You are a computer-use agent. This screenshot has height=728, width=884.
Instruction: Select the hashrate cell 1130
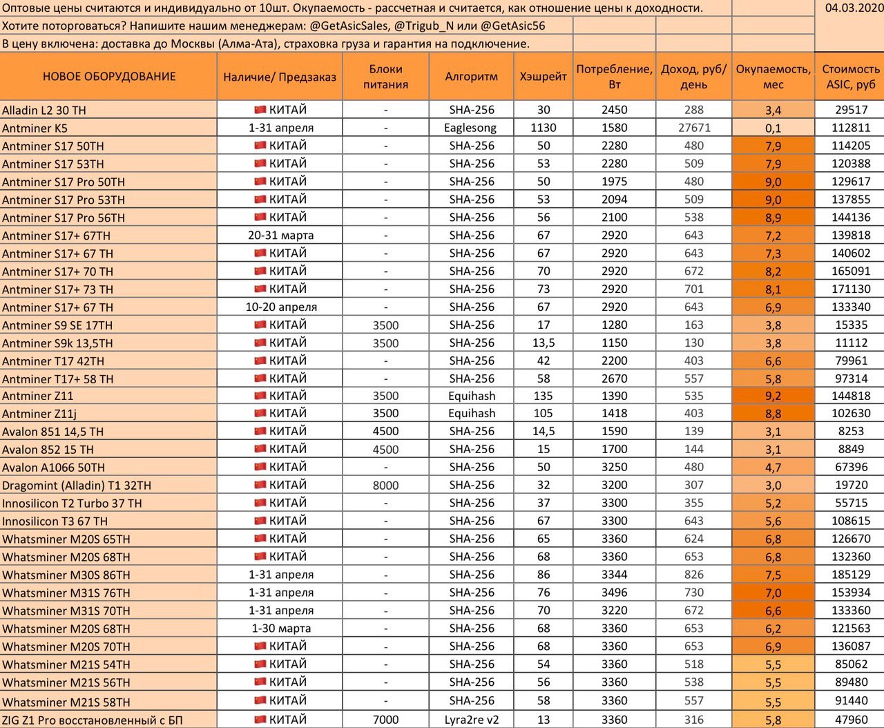[x=544, y=128]
